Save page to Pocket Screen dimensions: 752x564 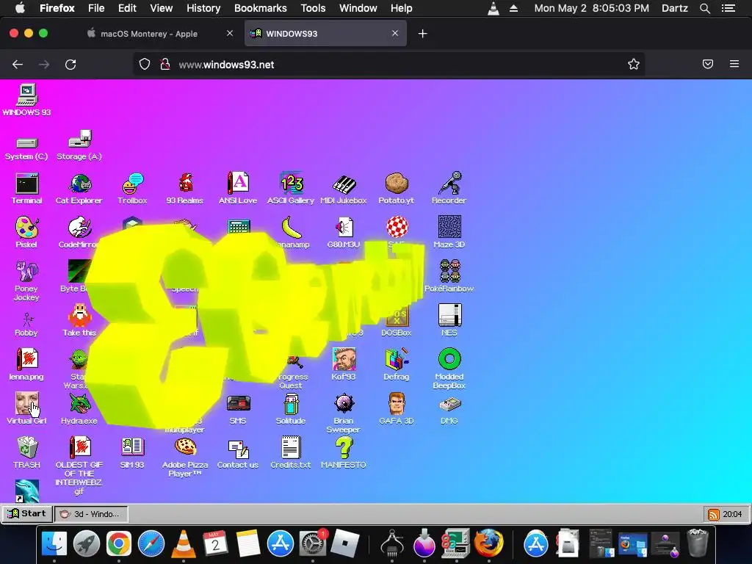pyautogui.click(x=708, y=64)
